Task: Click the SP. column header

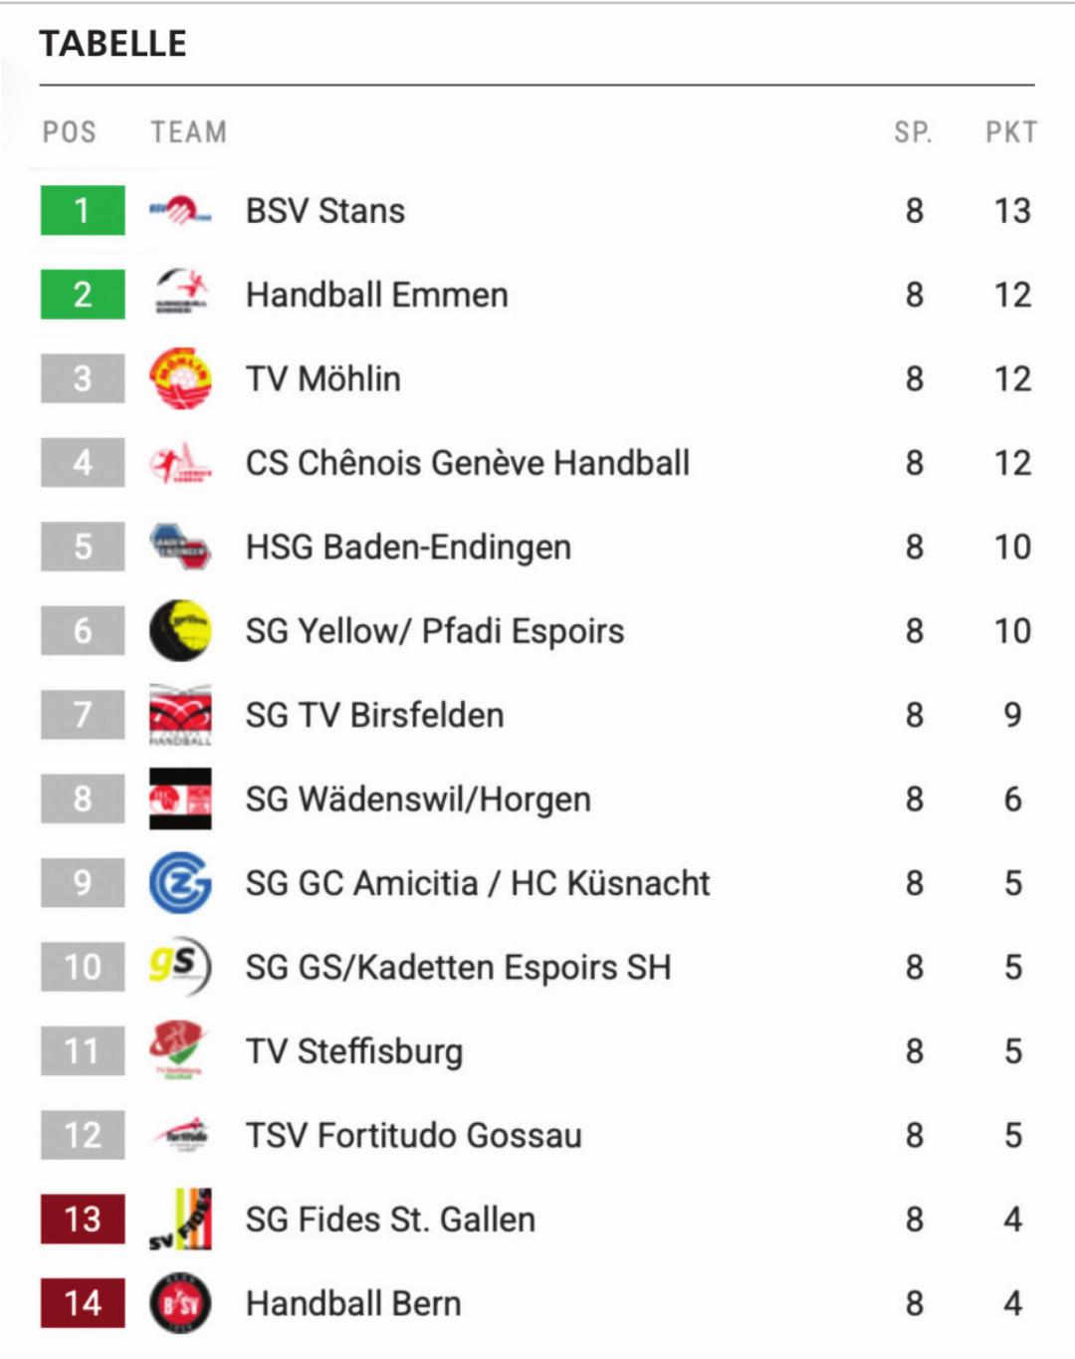Action: 913,132
